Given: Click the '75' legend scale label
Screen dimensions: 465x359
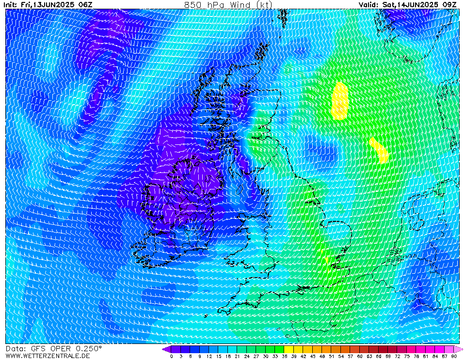Looking at the screenshot, I should (x=407, y=356).
